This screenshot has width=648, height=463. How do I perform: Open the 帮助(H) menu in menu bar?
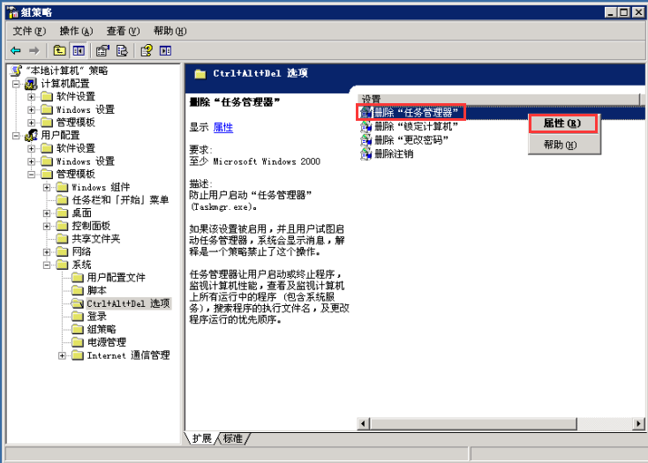tap(170, 31)
